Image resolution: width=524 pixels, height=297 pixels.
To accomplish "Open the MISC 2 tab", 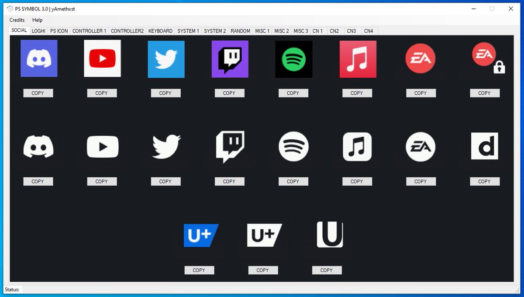I will pyautogui.click(x=282, y=31).
